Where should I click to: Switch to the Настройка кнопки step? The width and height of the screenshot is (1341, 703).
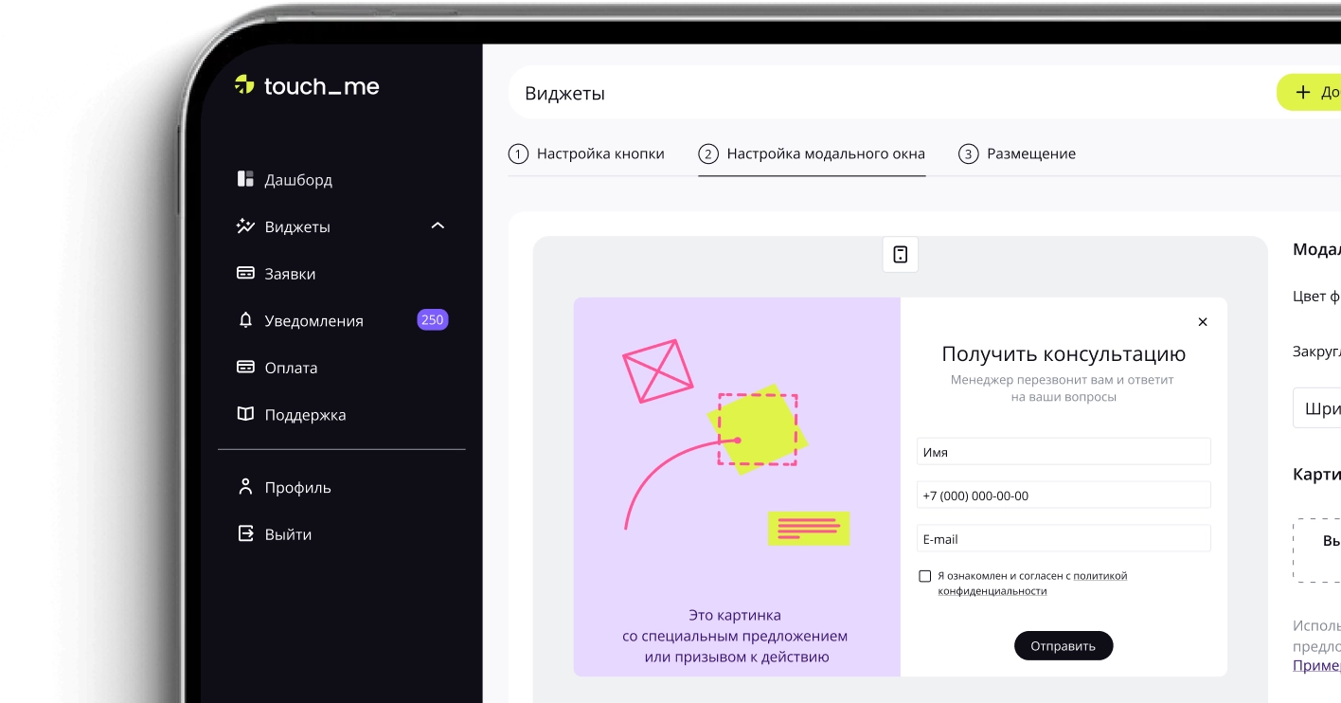pyautogui.click(x=588, y=153)
